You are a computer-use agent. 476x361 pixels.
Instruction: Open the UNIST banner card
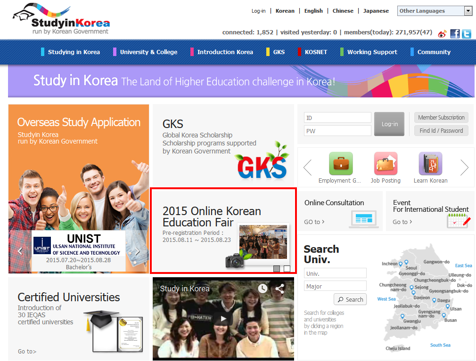(x=79, y=251)
